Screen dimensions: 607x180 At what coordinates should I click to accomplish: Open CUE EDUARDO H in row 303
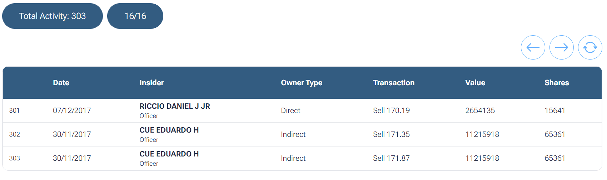click(169, 154)
